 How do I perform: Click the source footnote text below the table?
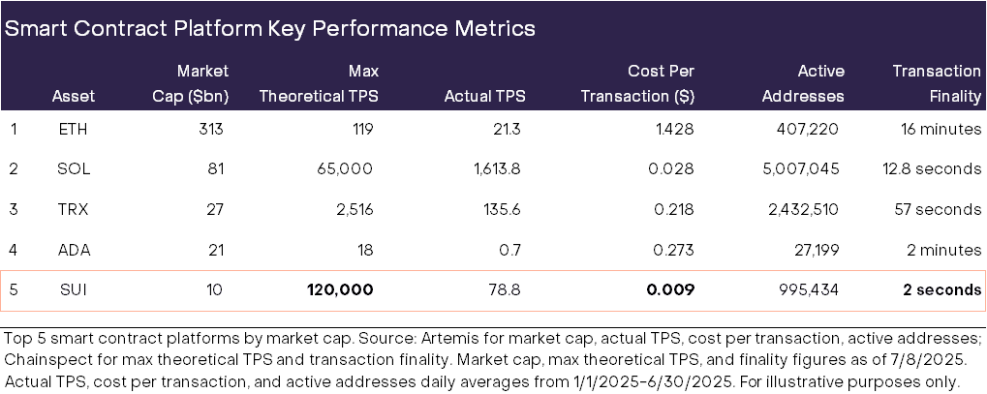coord(493,355)
